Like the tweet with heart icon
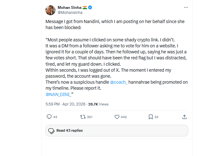Screen dimensions: 199x156 coord(117,117)
